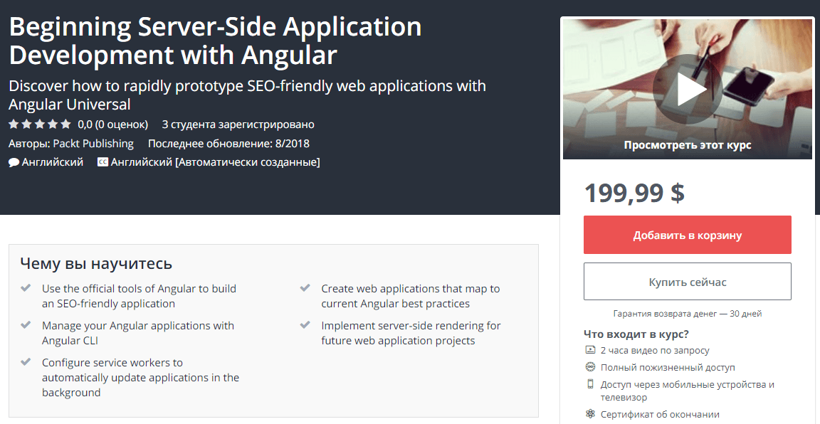Click 'Что входит в курс?' heading
Viewport: 820px width, 424px height.
click(x=636, y=334)
